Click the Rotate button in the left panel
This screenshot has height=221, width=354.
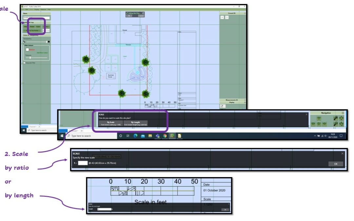[32, 27]
